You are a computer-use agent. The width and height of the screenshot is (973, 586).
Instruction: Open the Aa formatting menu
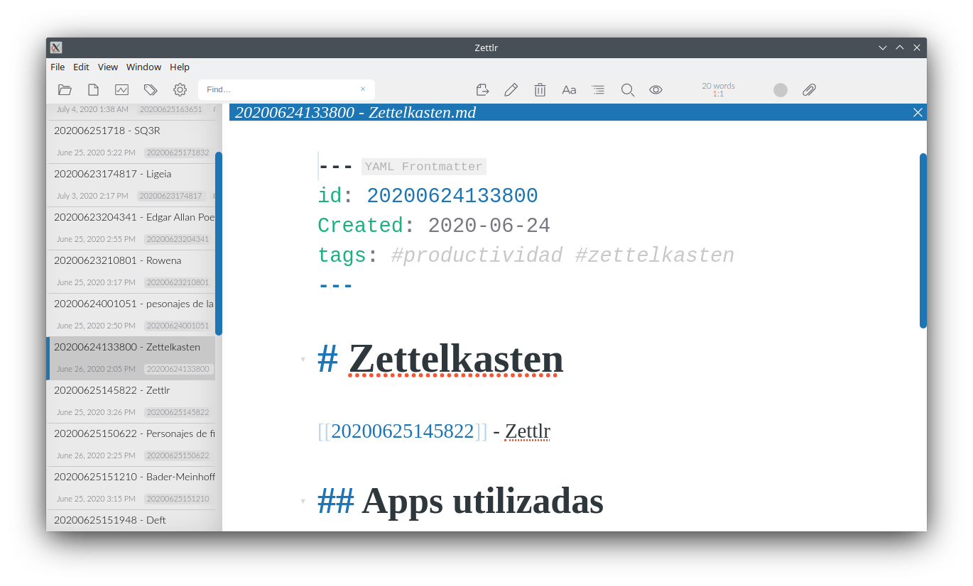[x=569, y=89]
